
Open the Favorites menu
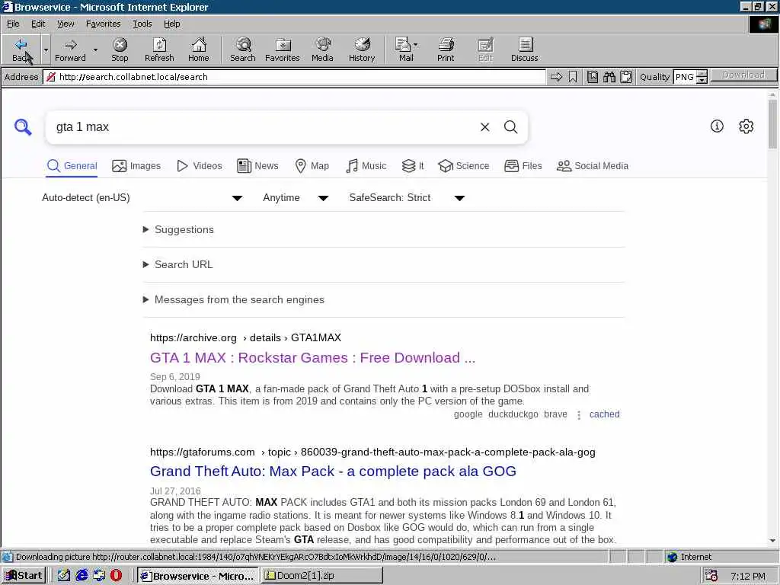[103, 24]
